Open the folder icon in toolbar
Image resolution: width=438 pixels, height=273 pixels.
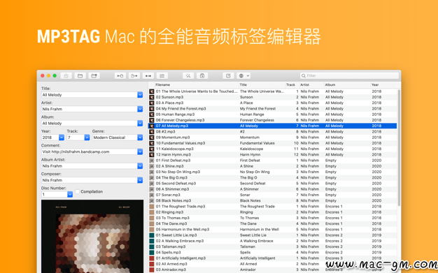point(80,75)
